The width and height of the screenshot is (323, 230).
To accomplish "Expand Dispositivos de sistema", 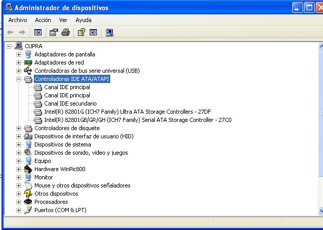I will tap(18, 144).
